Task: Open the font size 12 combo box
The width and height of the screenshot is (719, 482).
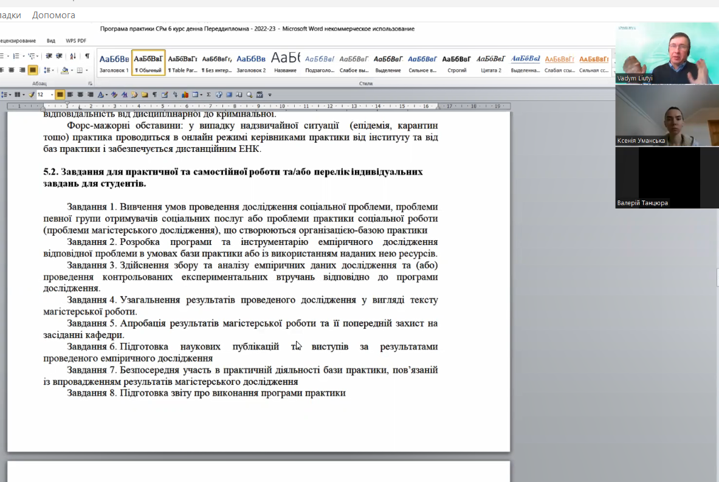Action: [x=46, y=94]
